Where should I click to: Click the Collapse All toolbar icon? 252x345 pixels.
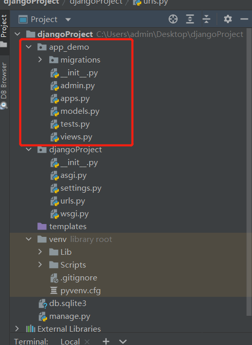[x=206, y=19]
